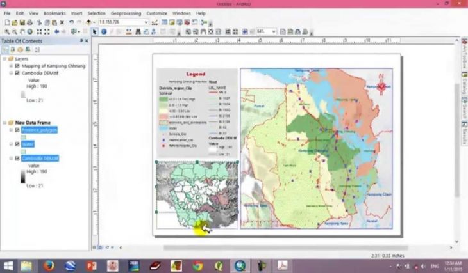Screen dimensions: 468x273
Task: Close the Table Of Contents panel
Action: [x=87, y=41]
